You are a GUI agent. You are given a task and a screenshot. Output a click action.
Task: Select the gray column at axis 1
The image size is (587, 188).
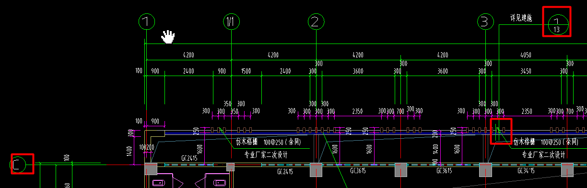click(151, 169)
